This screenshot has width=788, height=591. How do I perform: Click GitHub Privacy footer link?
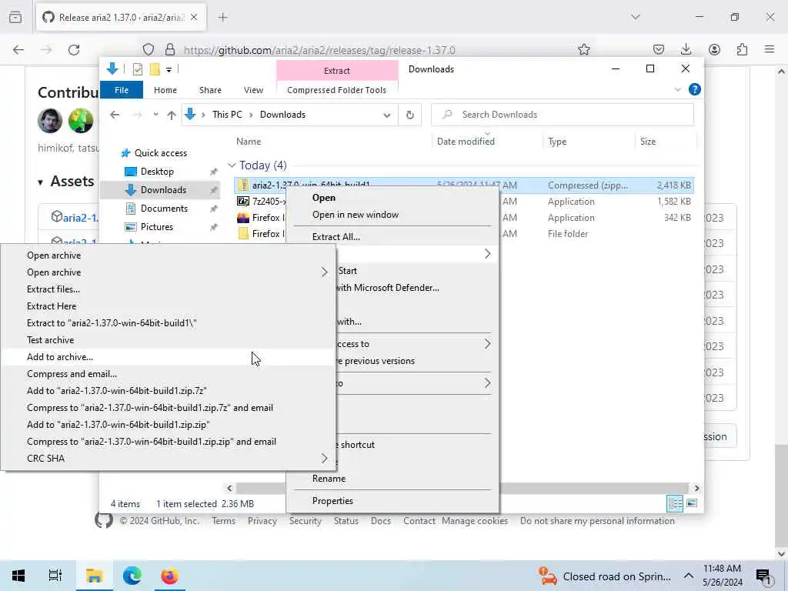tap(262, 521)
